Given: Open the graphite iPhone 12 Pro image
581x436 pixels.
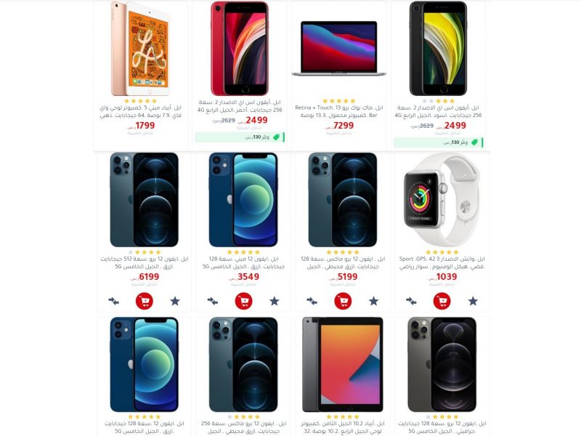Looking at the screenshot, I should pyautogui.click(x=442, y=365).
